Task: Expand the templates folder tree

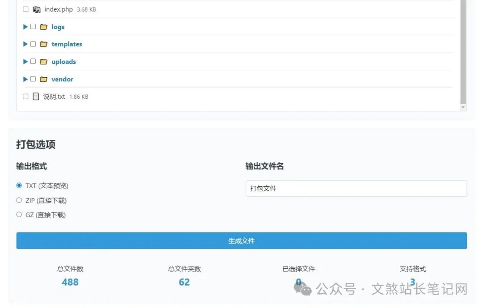Action: (x=25, y=44)
